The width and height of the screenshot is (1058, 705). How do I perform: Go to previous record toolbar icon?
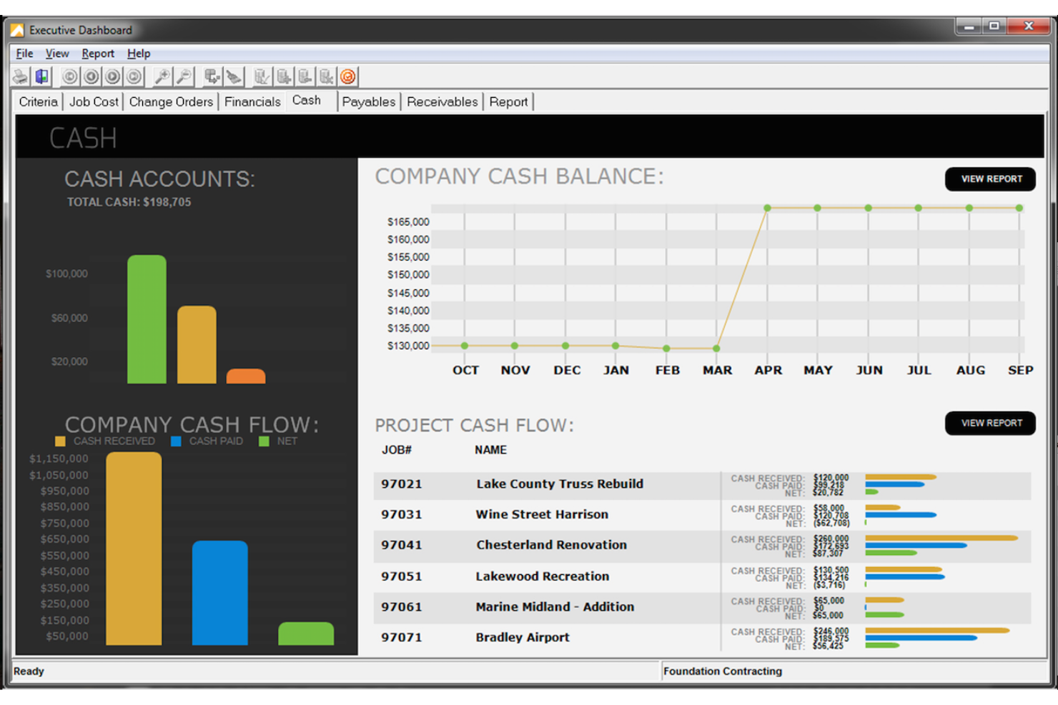click(92, 76)
